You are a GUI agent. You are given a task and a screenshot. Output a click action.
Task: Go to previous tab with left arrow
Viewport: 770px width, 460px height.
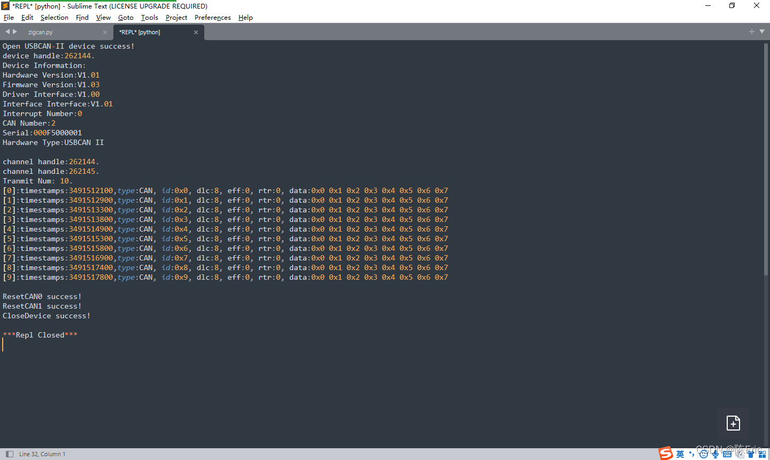click(7, 32)
